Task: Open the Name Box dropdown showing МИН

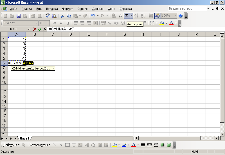Action: pyautogui.click(x=29, y=29)
